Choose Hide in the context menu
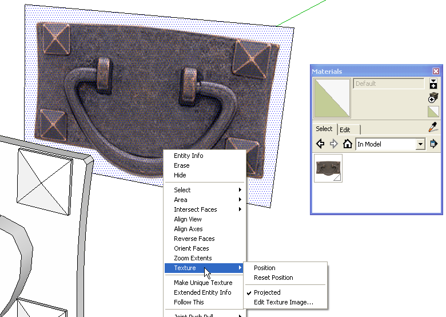 click(x=205, y=175)
